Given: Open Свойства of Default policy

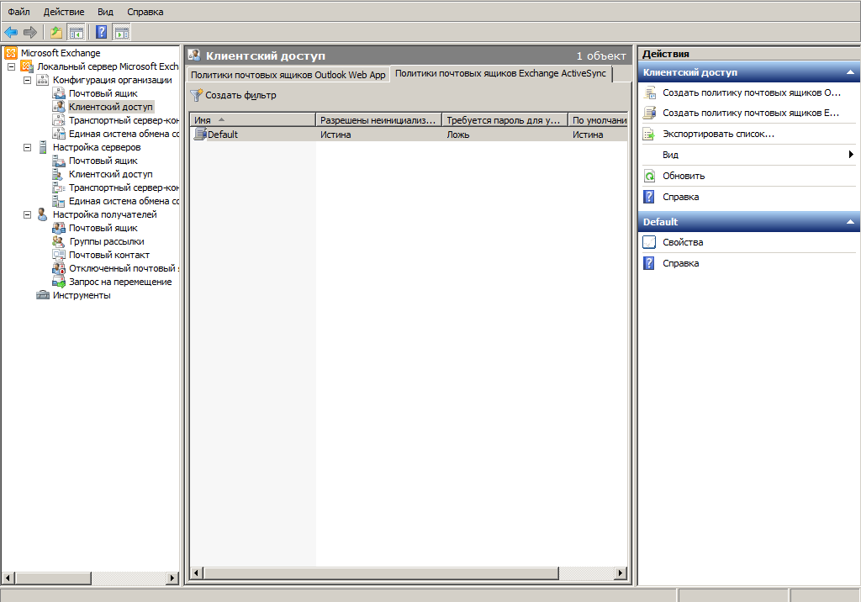Looking at the screenshot, I should pos(683,242).
